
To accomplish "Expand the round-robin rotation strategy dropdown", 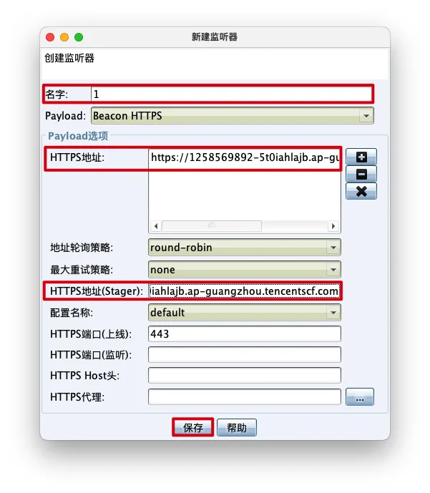I will coord(245,248).
